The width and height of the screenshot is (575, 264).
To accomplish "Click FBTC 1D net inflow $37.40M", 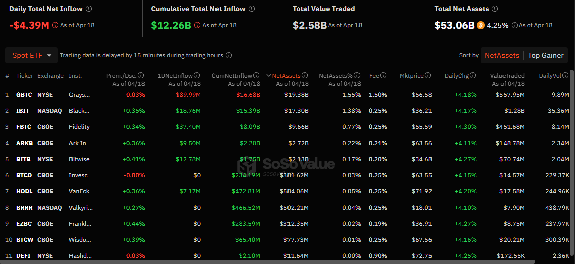I will [x=188, y=126].
